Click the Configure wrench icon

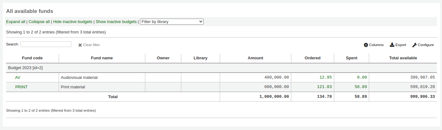[415, 45]
